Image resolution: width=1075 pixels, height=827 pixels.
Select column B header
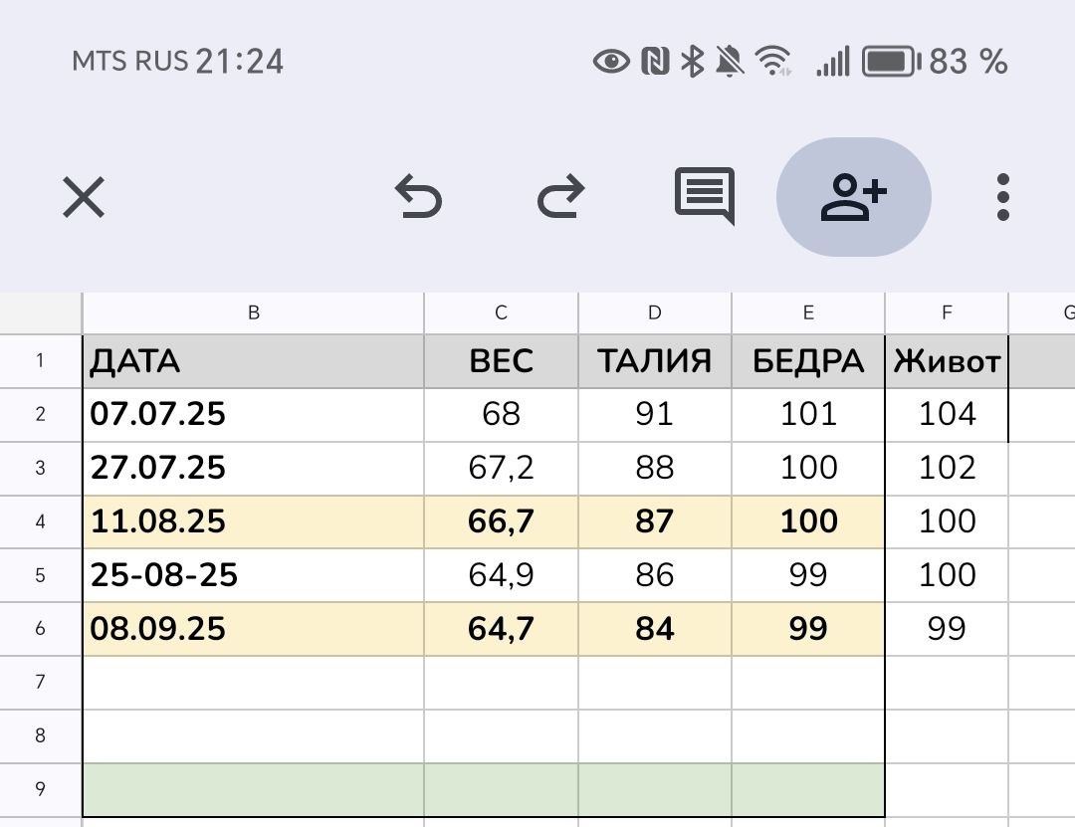pyautogui.click(x=254, y=312)
